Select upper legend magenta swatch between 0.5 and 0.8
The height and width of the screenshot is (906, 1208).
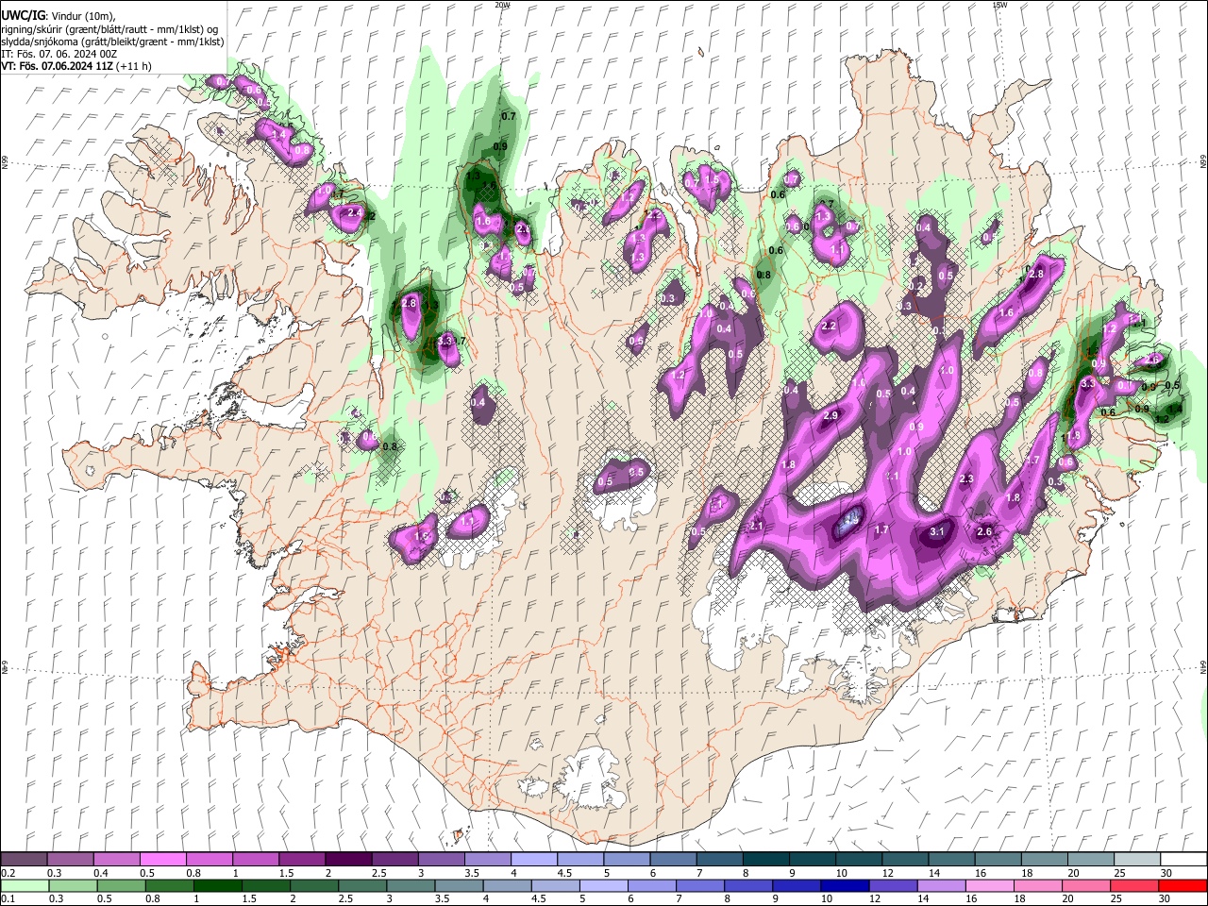[162, 860]
